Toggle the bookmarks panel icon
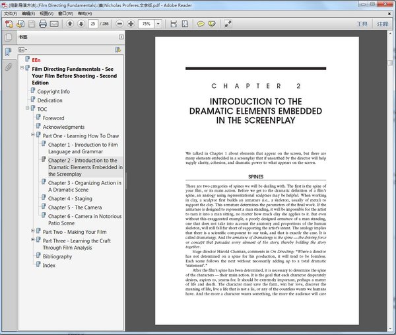This screenshot has width=396, height=335. tap(9, 52)
